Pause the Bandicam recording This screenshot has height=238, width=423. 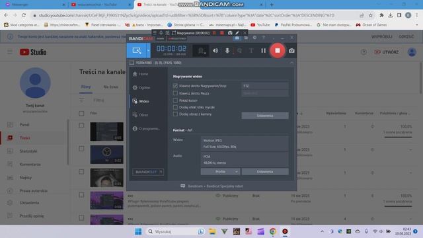263,50
